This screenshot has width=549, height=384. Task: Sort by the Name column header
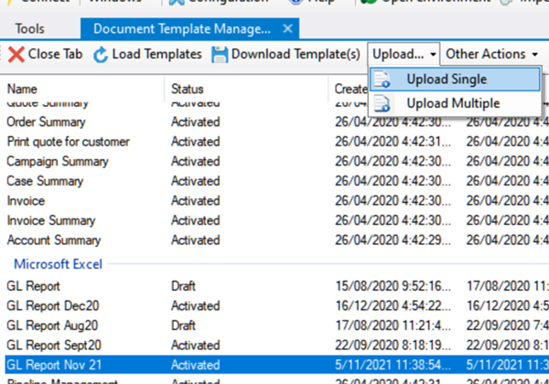click(22, 89)
